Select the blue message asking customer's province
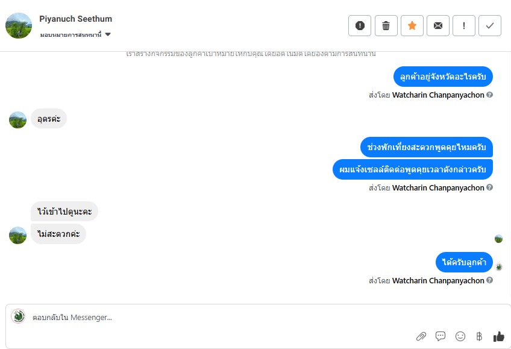This screenshot has width=511, height=349. (x=443, y=77)
